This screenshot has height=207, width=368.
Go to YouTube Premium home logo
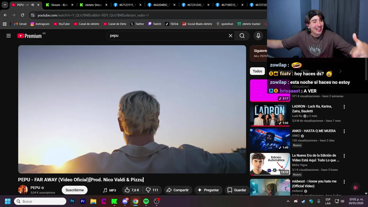coord(29,36)
